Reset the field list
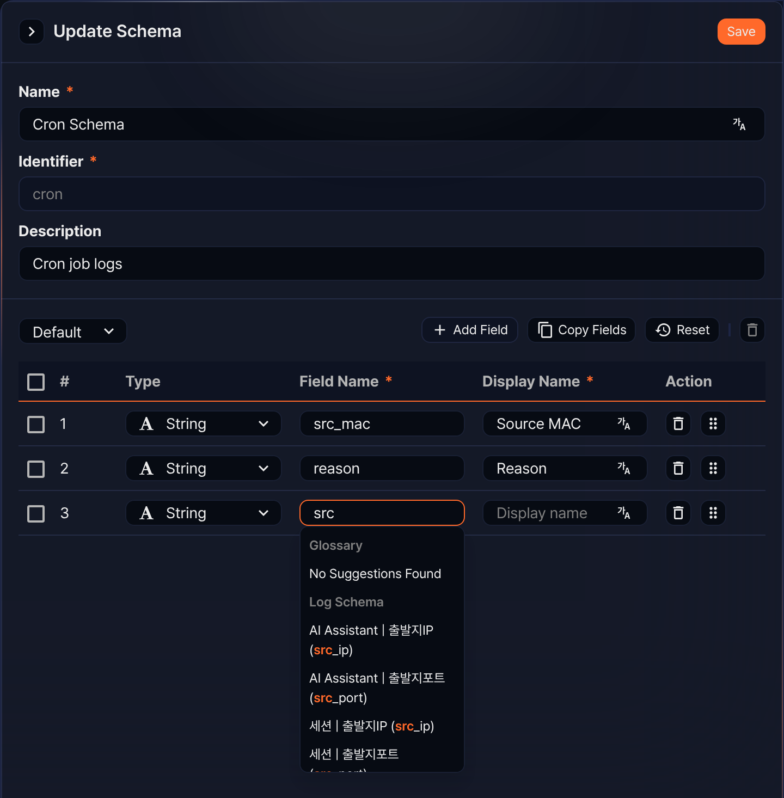This screenshot has height=798, width=784. tap(682, 330)
